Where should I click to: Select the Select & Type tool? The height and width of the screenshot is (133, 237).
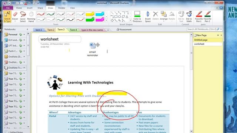(7, 17)
